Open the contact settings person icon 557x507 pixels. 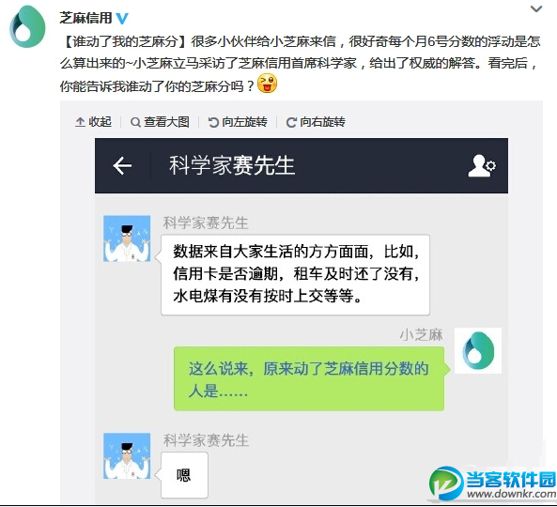(x=482, y=165)
